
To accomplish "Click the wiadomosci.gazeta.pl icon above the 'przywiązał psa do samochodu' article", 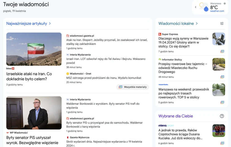I will (68, 119).
